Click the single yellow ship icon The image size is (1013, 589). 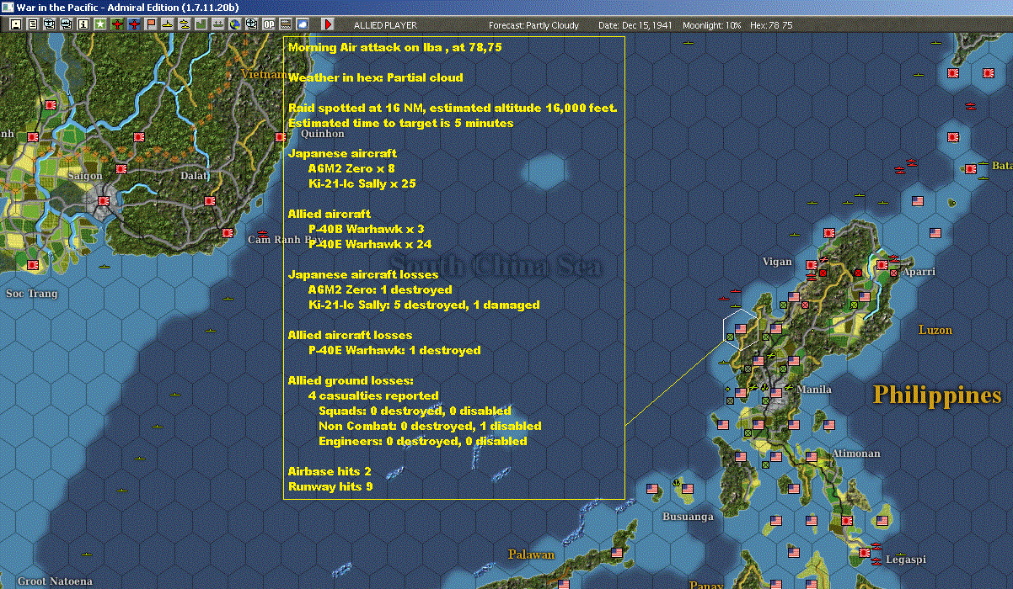[x=168, y=24]
